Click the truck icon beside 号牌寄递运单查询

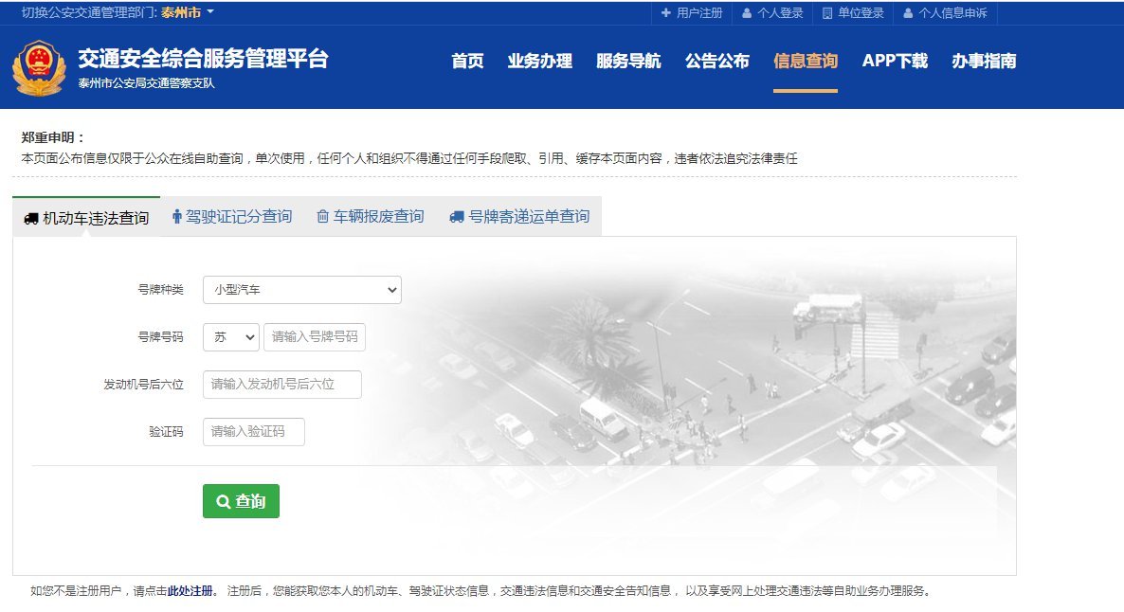[x=457, y=217]
